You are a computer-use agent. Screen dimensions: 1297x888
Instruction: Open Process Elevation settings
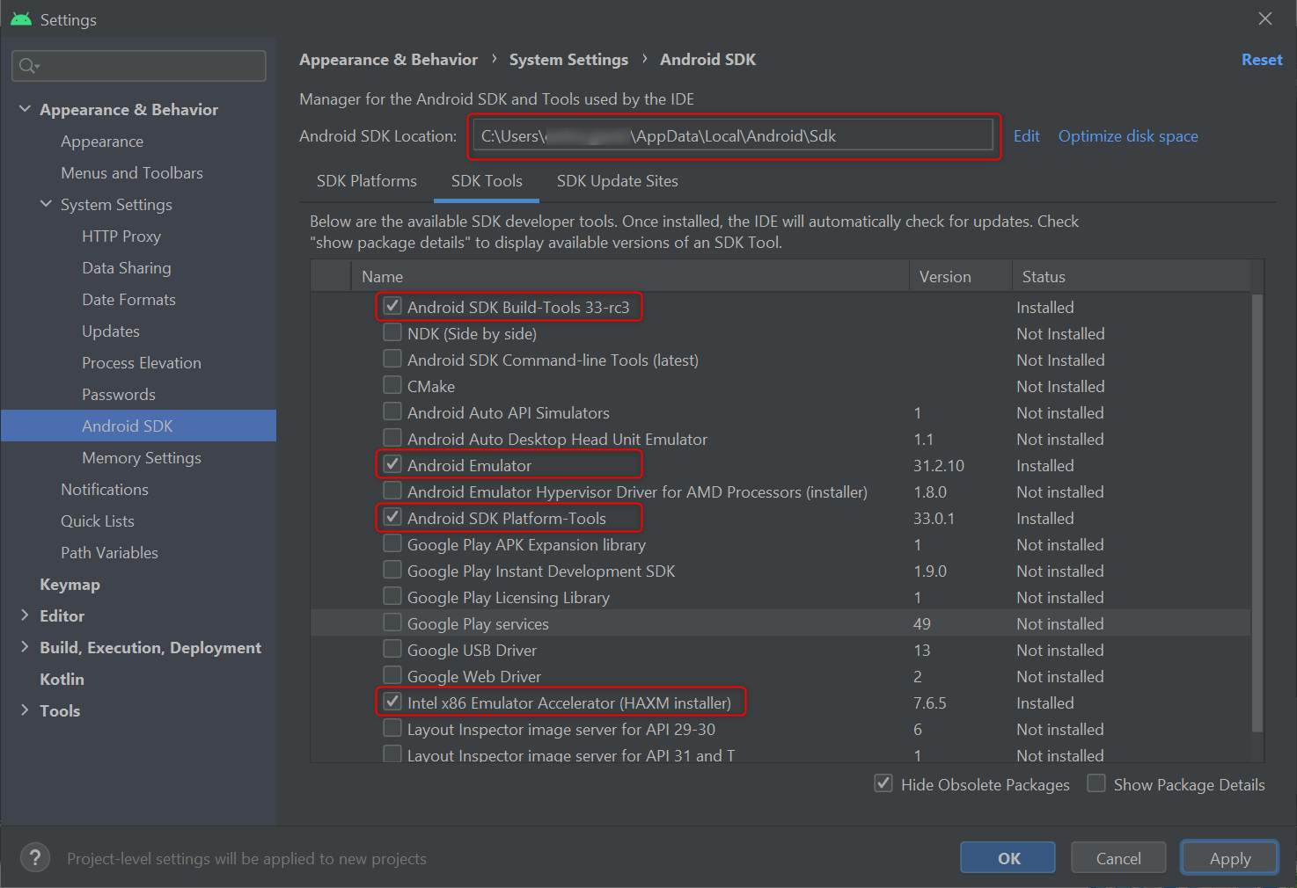pos(142,363)
